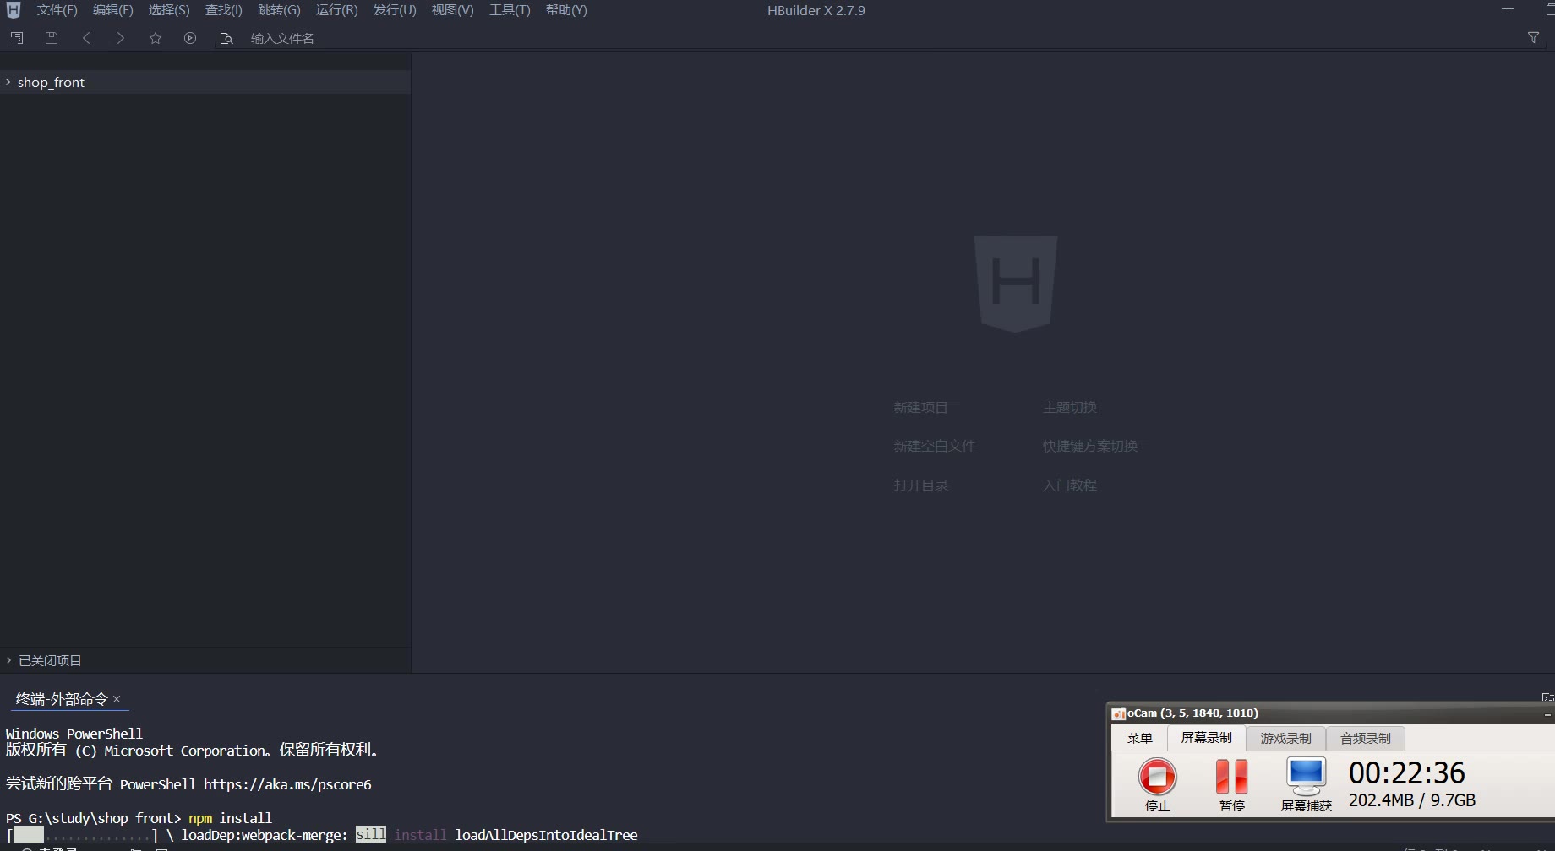Click oCam 屏幕捕获 screen capture button
Screen dimensions: 1555x851
tap(1306, 785)
